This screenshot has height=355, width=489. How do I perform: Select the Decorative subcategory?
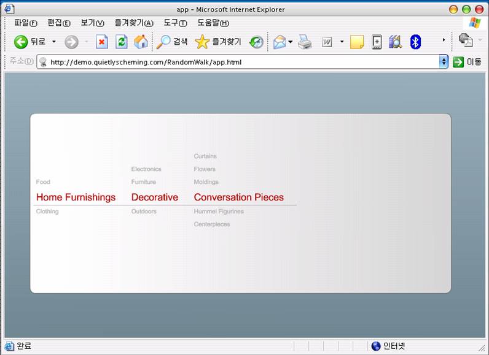point(155,197)
